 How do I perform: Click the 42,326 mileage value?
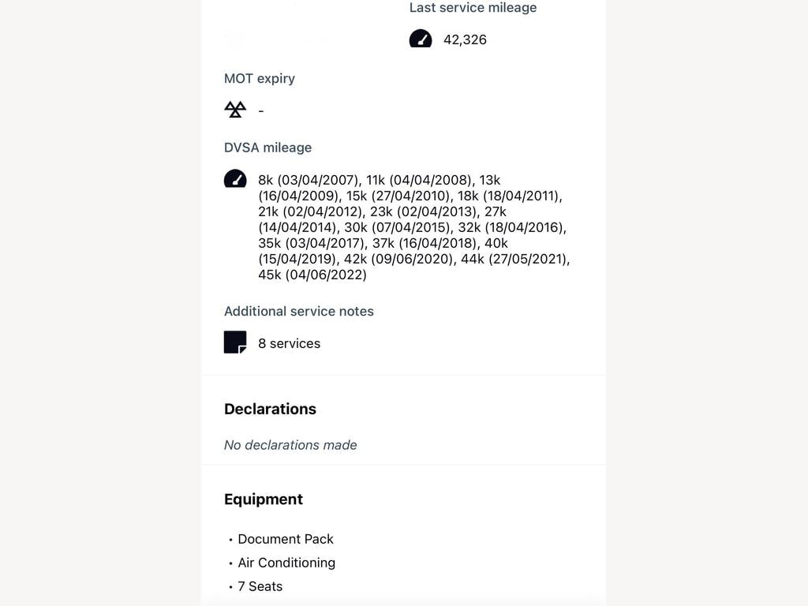point(465,39)
